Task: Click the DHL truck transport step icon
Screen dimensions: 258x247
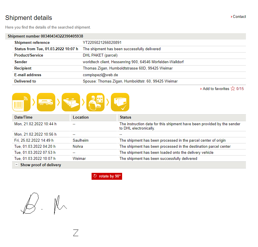Action: click(x=46, y=102)
